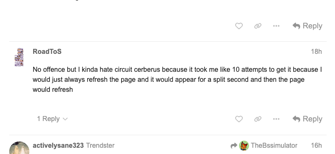Open RoadToS's pixelated avatar
The width and height of the screenshot is (335, 154).
click(x=19, y=57)
